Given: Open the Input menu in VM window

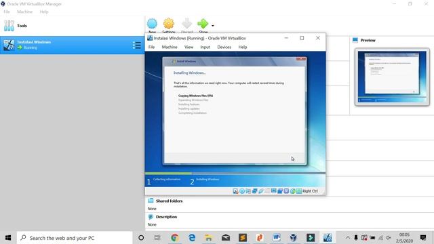Looking at the screenshot, I should 205,47.
